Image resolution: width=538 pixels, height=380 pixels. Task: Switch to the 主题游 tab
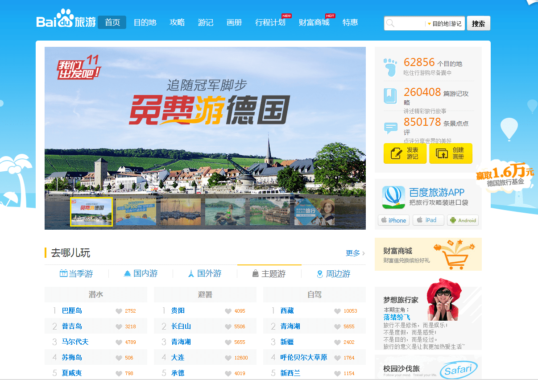(269, 274)
